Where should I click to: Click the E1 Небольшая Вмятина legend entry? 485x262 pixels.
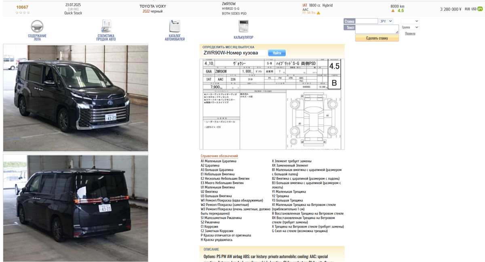coord(218,174)
